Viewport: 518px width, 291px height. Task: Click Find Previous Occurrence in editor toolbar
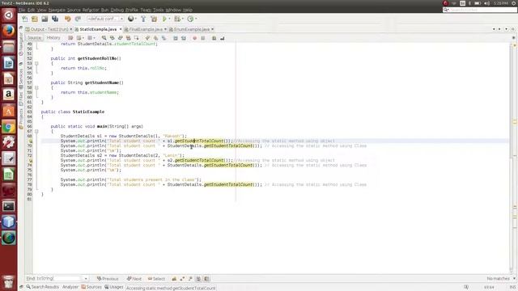(113, 38)
